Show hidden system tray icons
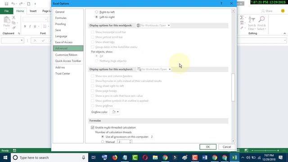Image resolution: width=288 pixels, height=162 pixels. (x=243, y=157)
